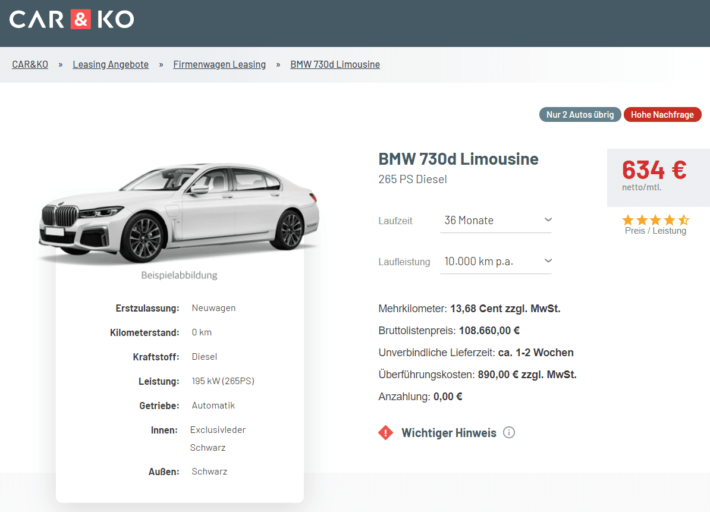Open the Laufzeit 36 Monate dropdown
710x512 pixels.
click(x=496, y=221)
